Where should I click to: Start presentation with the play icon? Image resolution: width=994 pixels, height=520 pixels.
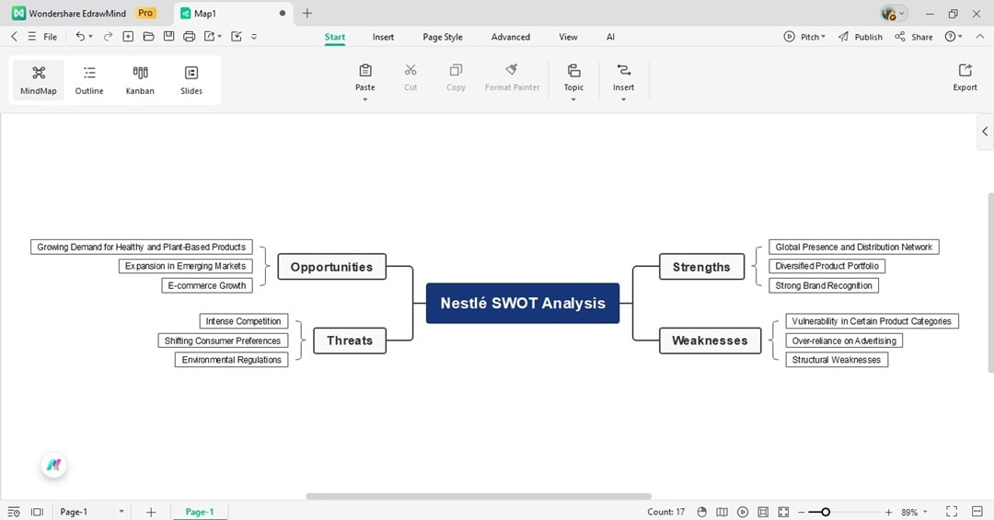click(x=743, y=512)
